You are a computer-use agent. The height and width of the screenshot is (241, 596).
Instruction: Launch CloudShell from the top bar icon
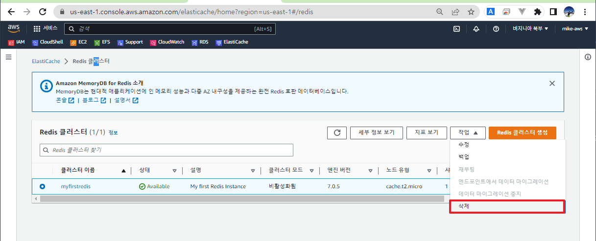click(x=456, y=29)
